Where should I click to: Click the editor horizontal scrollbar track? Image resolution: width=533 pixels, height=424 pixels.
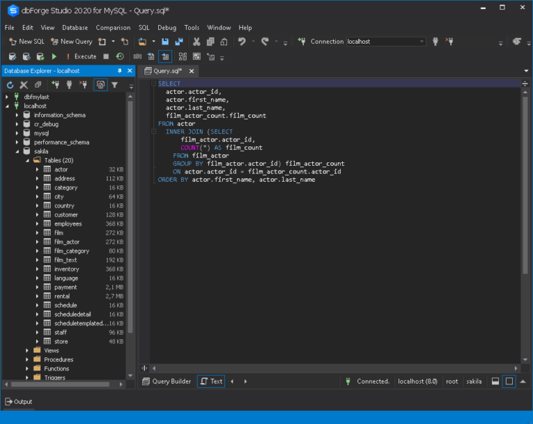coord(333,368)
